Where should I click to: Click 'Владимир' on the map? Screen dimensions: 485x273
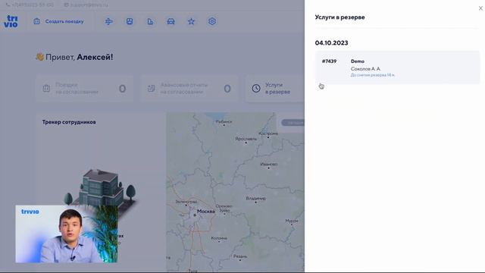point(256,199)
